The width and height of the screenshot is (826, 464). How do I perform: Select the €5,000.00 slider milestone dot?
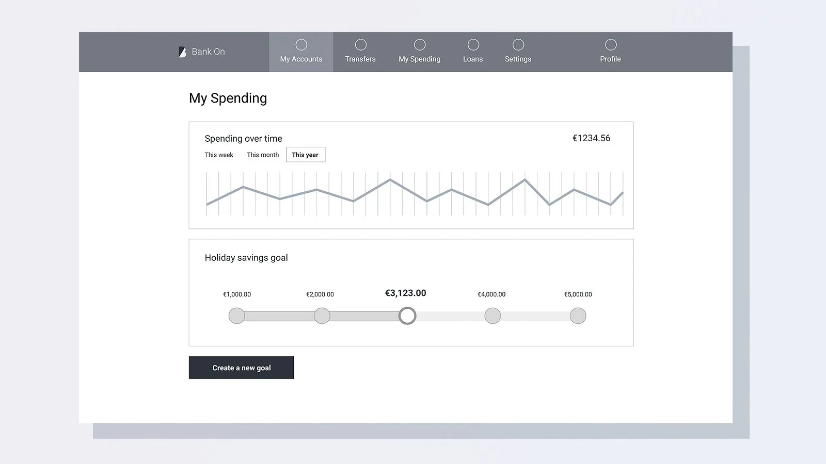click(x=578, y=316)
